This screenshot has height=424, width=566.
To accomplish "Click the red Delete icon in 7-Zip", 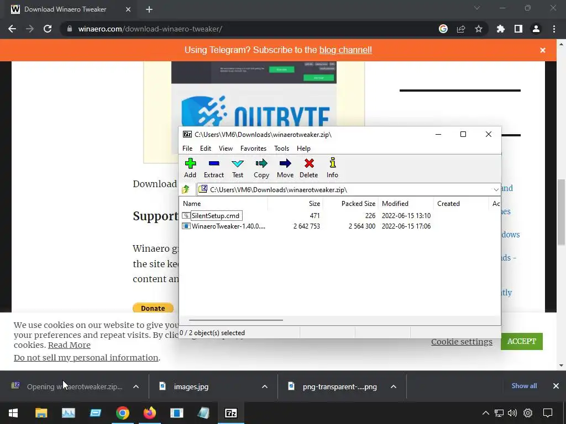I will [308, 168].
